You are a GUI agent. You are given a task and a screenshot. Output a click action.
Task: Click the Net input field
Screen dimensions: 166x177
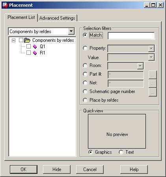tap(126, 84)
